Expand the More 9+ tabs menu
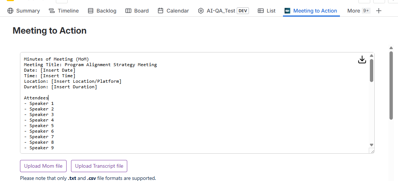 point(358,11)
